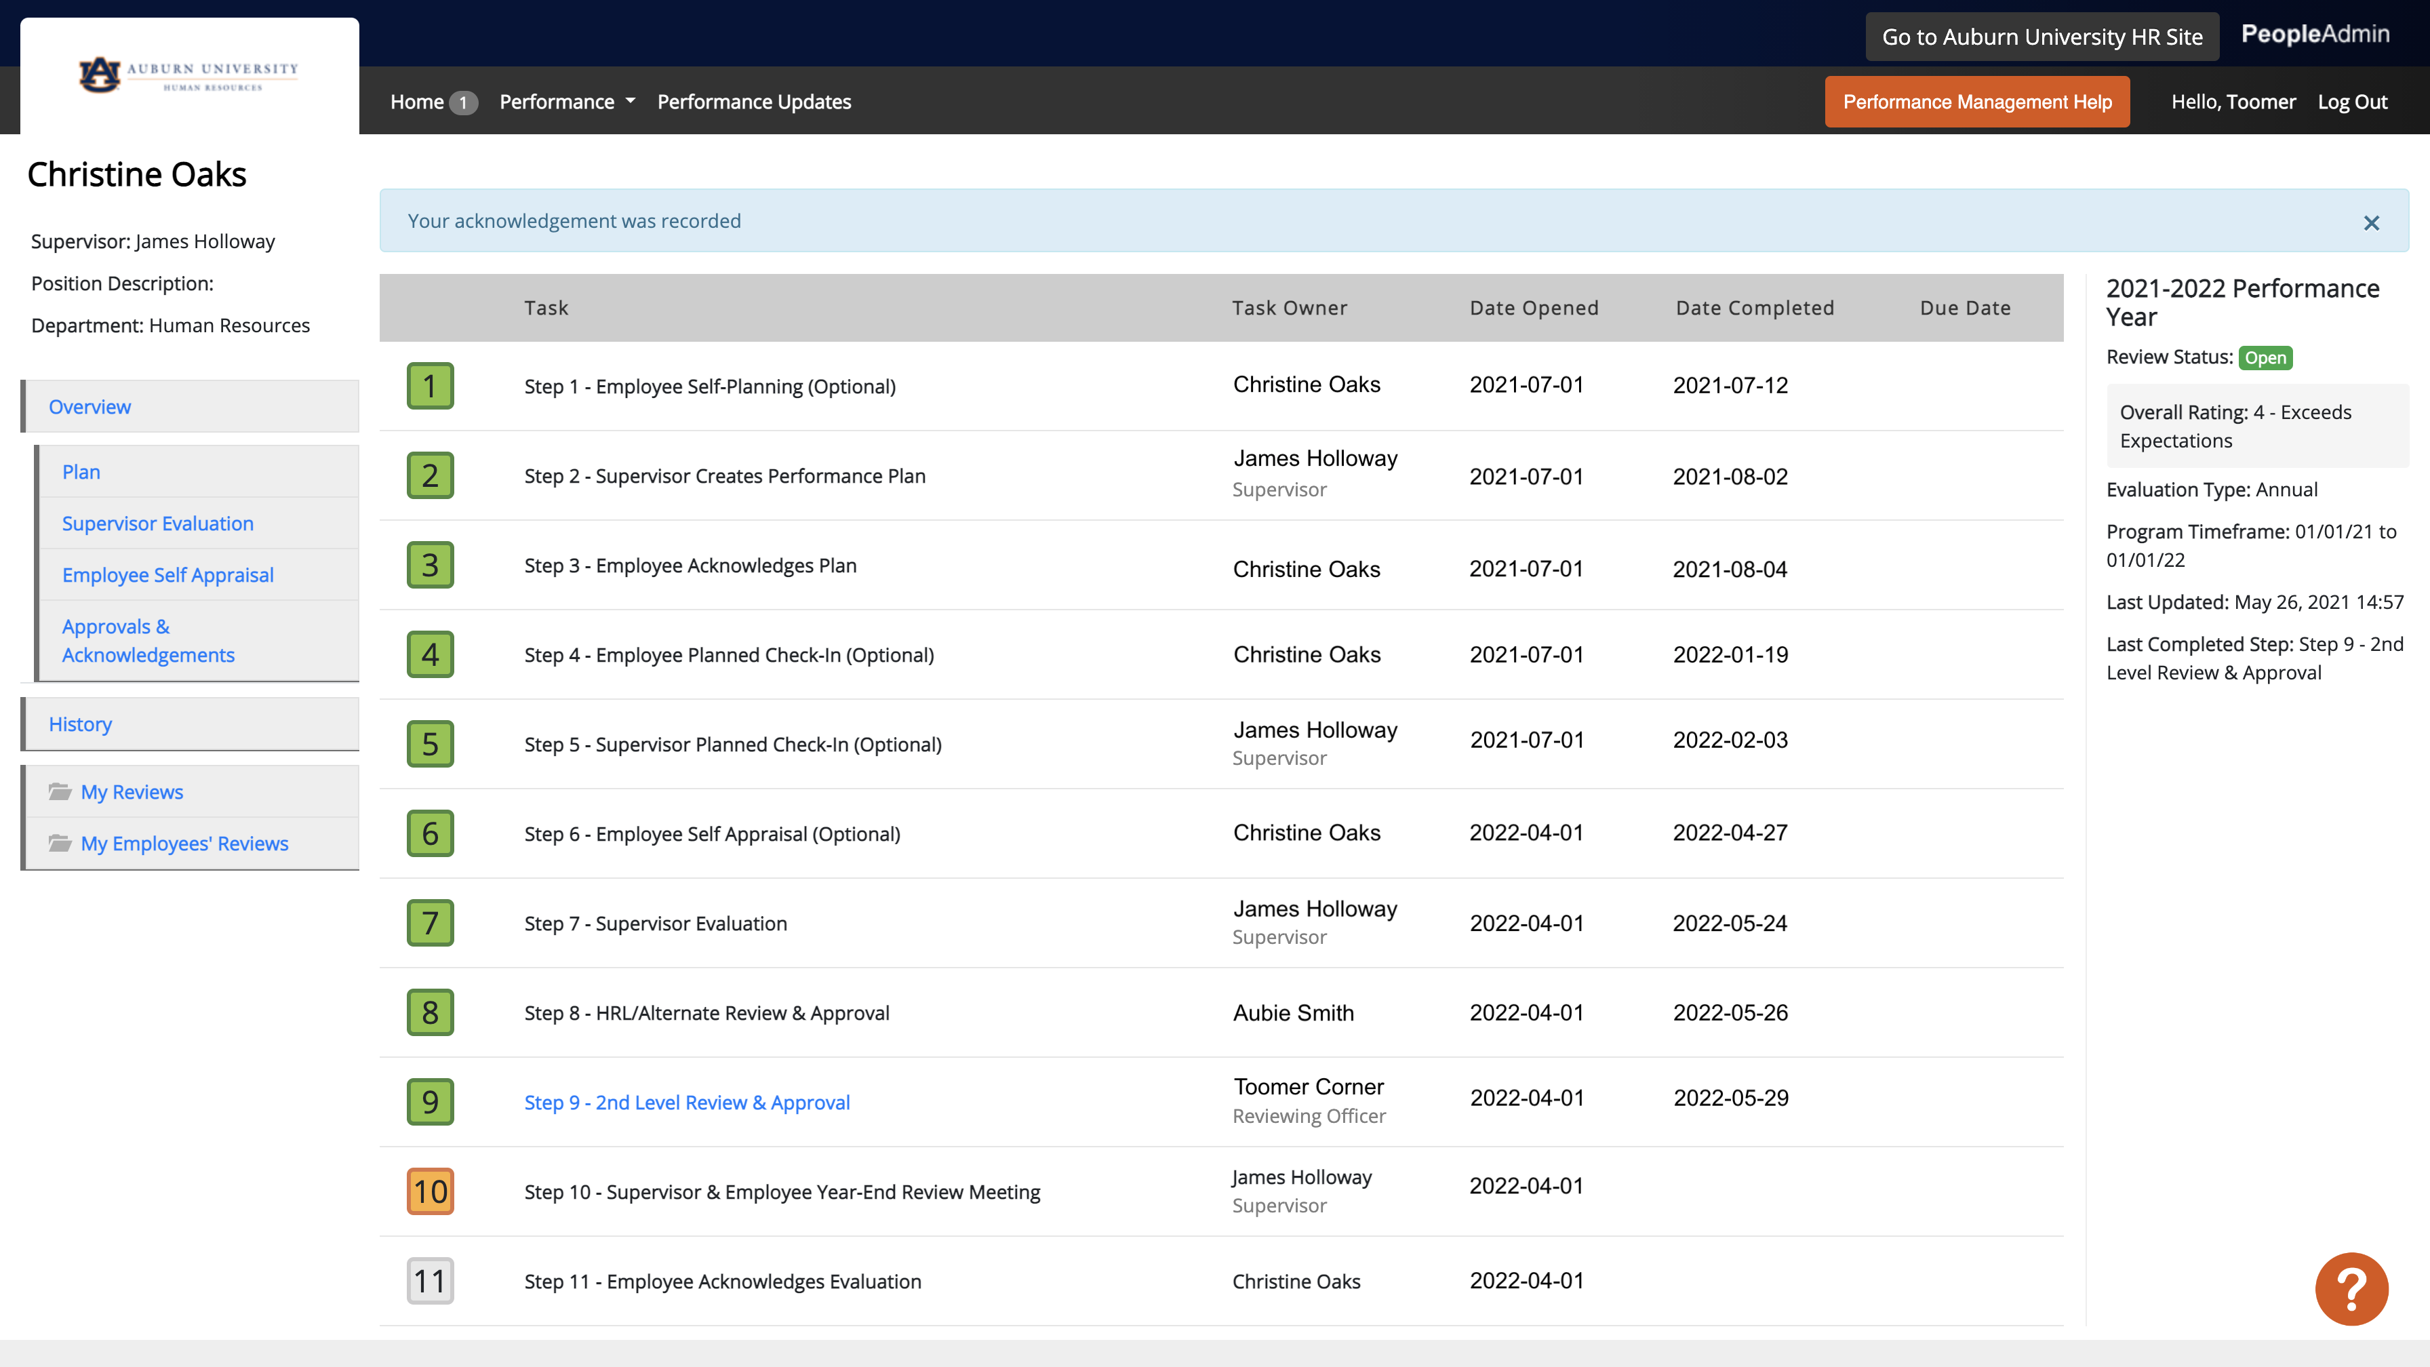The height and width of the screenshot is (1367, 2430).
Task: Click the step 4 number badge
Action: click(x=430, y=655)
